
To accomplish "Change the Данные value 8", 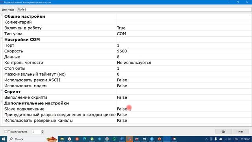I will [183, 57].
